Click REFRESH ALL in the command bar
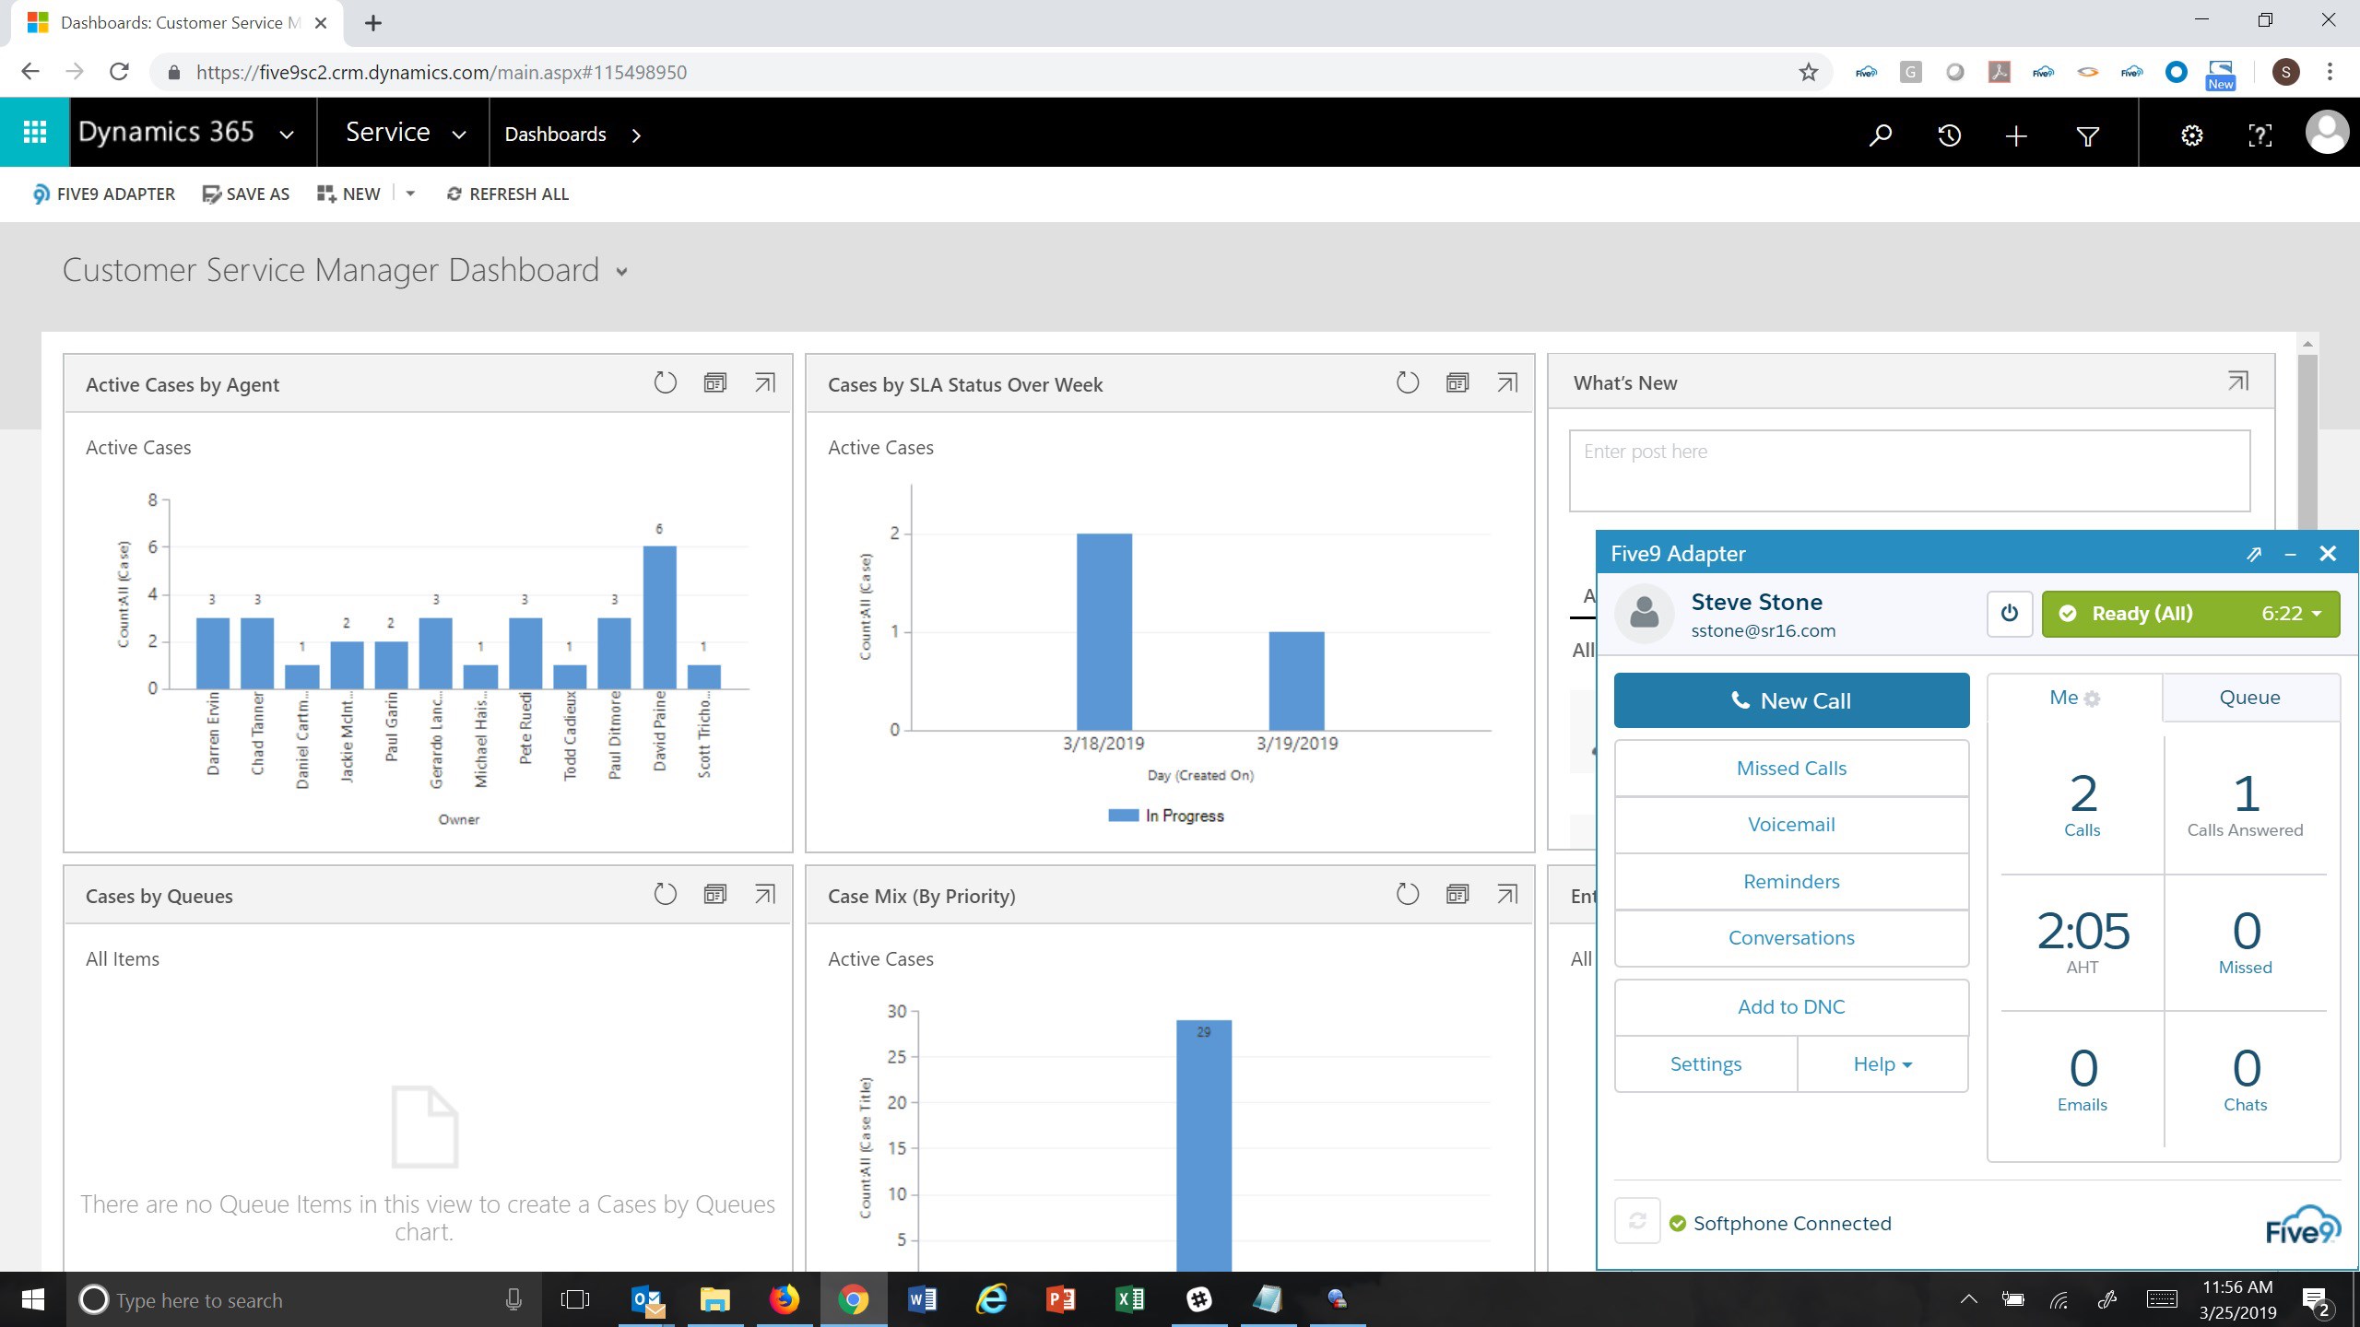The width and height of the screenshot is (2360, 1327). click(508, 194)
